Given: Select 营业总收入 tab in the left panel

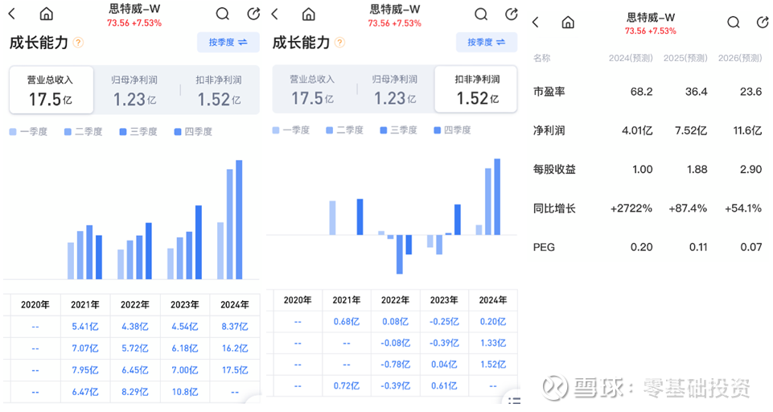Looking at the screenshot, I should 51,90.
